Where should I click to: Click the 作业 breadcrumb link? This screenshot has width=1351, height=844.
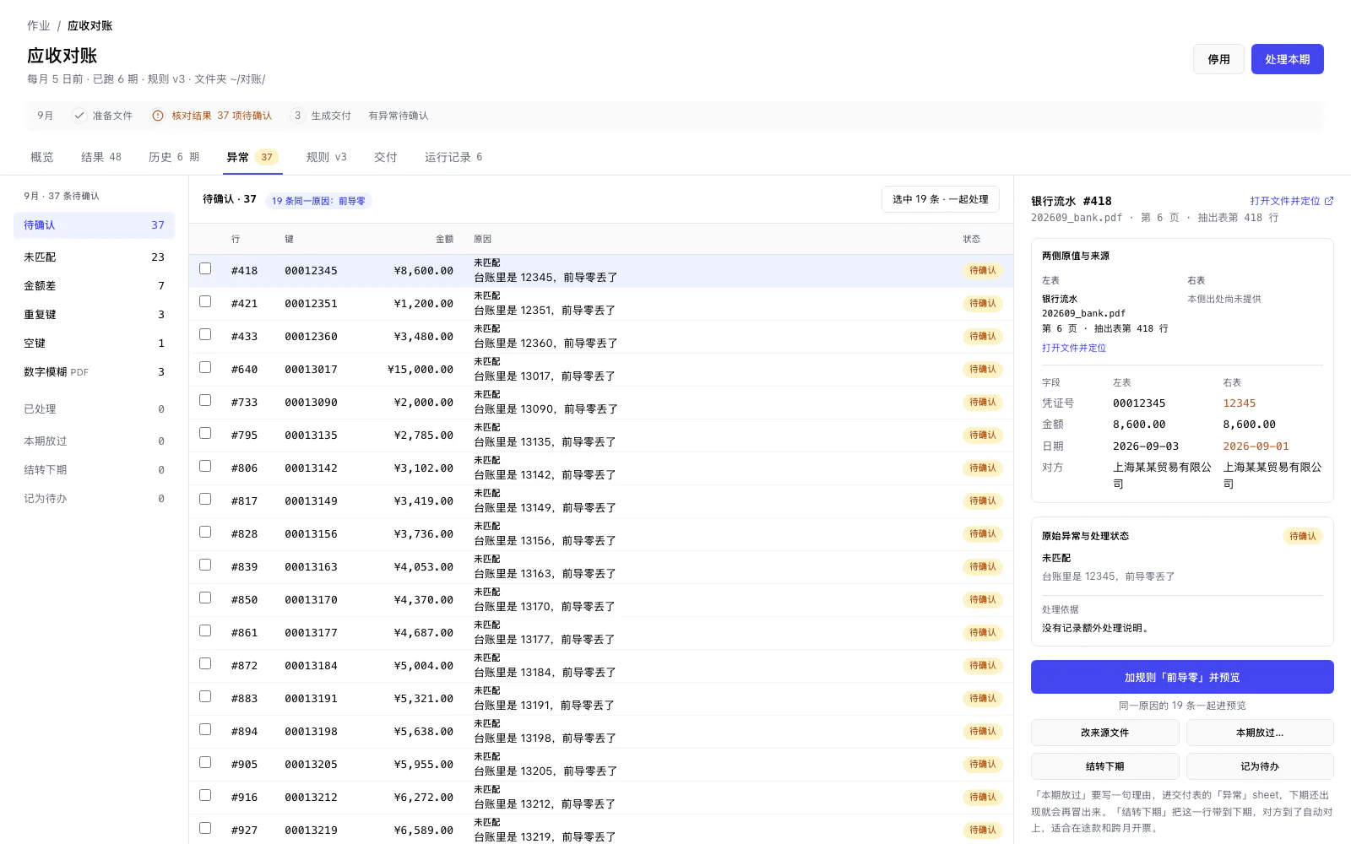click(x=39, y=25)
